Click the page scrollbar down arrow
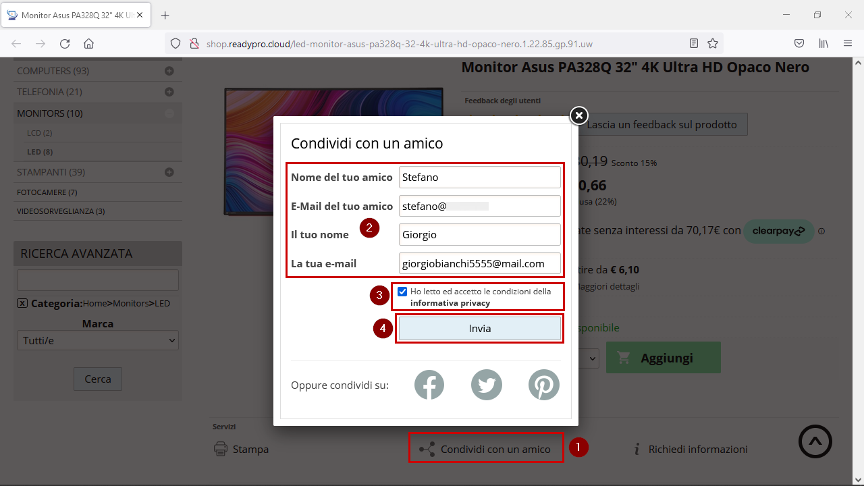This screenshot has width=864, height=486. tap(858, 479)
